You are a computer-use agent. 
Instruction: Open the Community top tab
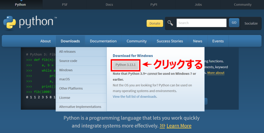(243, 5)
